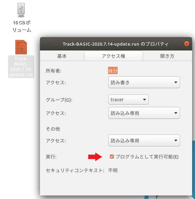The image size is (195, 199).
Task: Open the その他 access dropdown showing 読み込み専用
Action: tap(144, 140)
